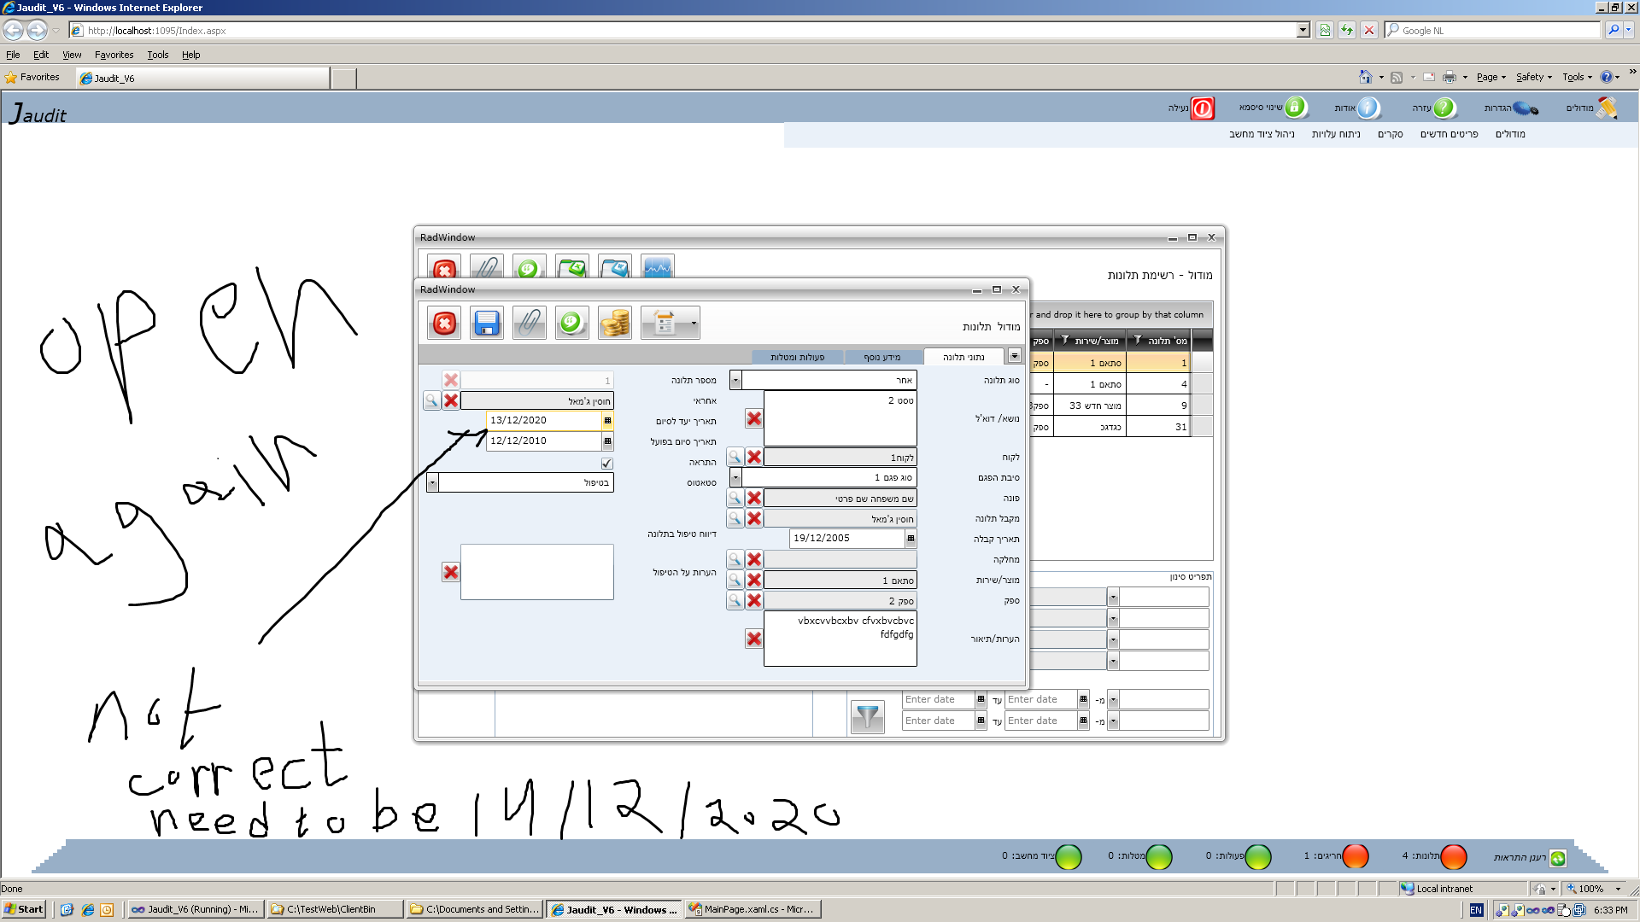Open the IE Favorites button
The image size is (1640, 922).
coord(32,77)
